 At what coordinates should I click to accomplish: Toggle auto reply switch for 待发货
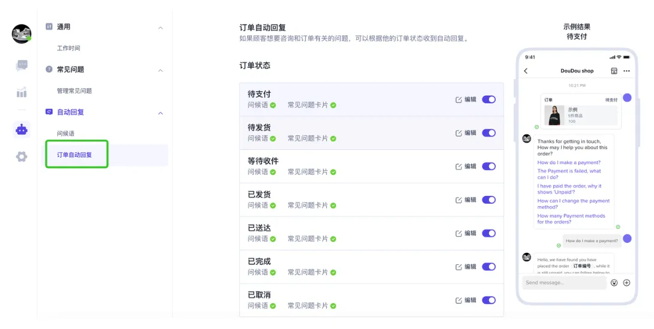(489, 133)
